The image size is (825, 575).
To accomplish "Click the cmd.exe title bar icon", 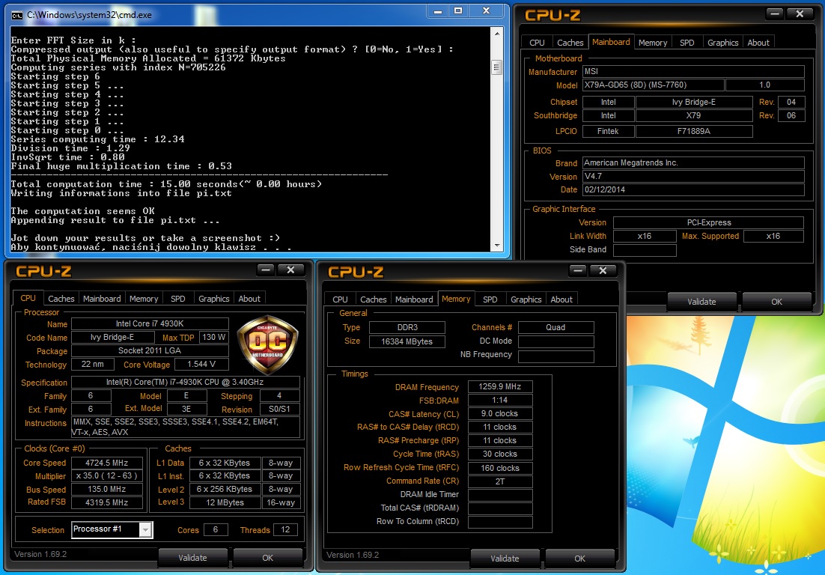I will click(x=16, y=15).
